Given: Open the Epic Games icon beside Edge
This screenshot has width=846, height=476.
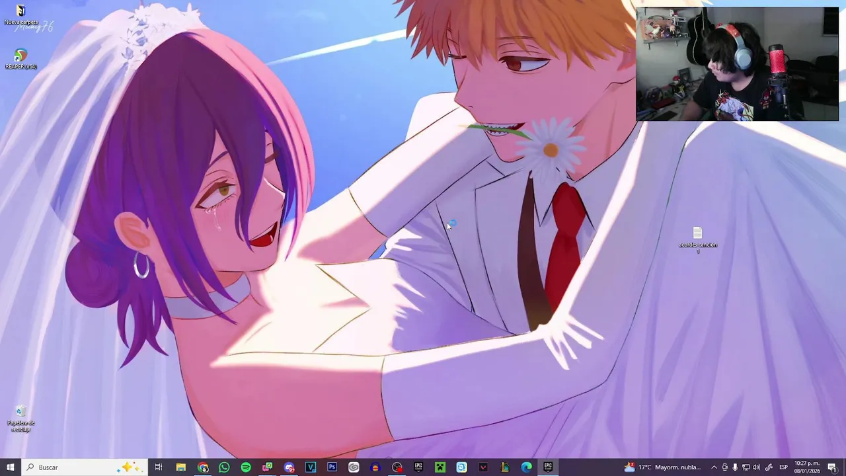Looking at the screenshot, I should click(548, 467).
